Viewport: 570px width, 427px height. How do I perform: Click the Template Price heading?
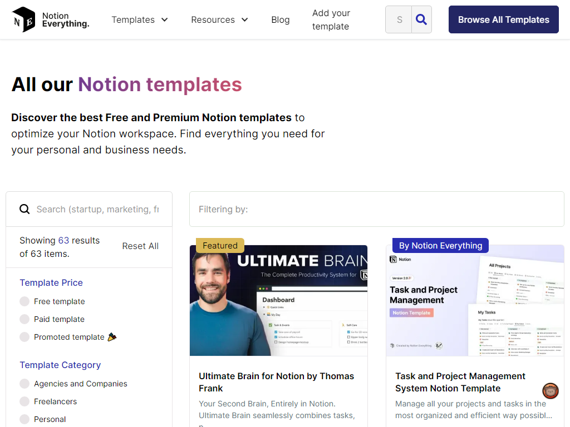coord(51,282)
